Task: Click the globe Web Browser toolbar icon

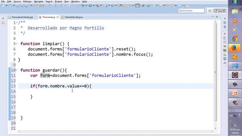Action: click(143, 6)
